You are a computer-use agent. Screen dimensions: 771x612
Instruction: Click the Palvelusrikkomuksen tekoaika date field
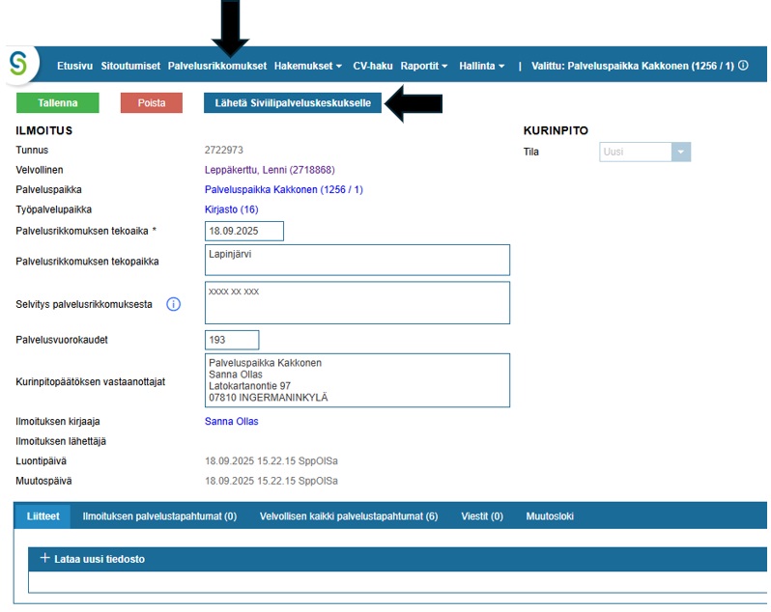244,231
